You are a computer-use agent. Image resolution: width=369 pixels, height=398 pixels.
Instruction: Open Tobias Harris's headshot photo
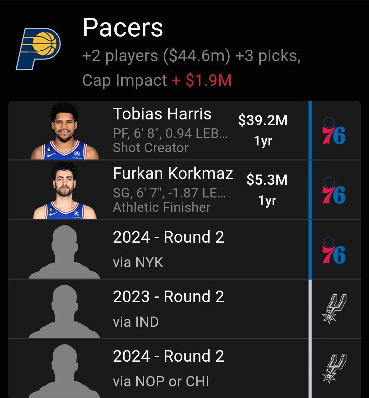coord(65,132)
